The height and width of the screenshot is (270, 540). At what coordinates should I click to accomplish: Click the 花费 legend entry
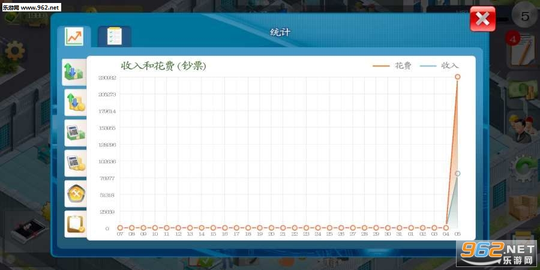pyautogui.click(x=392, y=66)
